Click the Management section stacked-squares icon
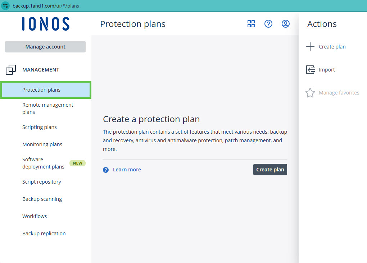 11,70
